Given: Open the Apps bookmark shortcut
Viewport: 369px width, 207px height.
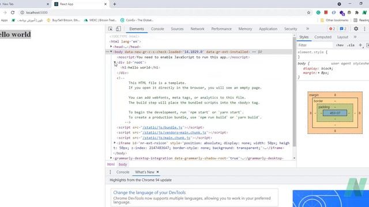Looking at the screenshot, I should pos(4,20).
